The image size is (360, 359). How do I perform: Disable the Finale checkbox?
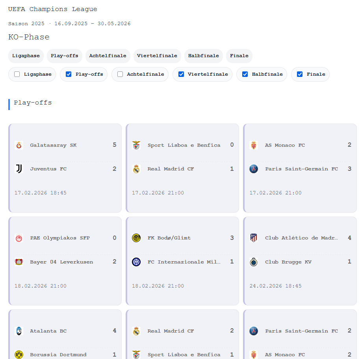[x=300, y=74]
